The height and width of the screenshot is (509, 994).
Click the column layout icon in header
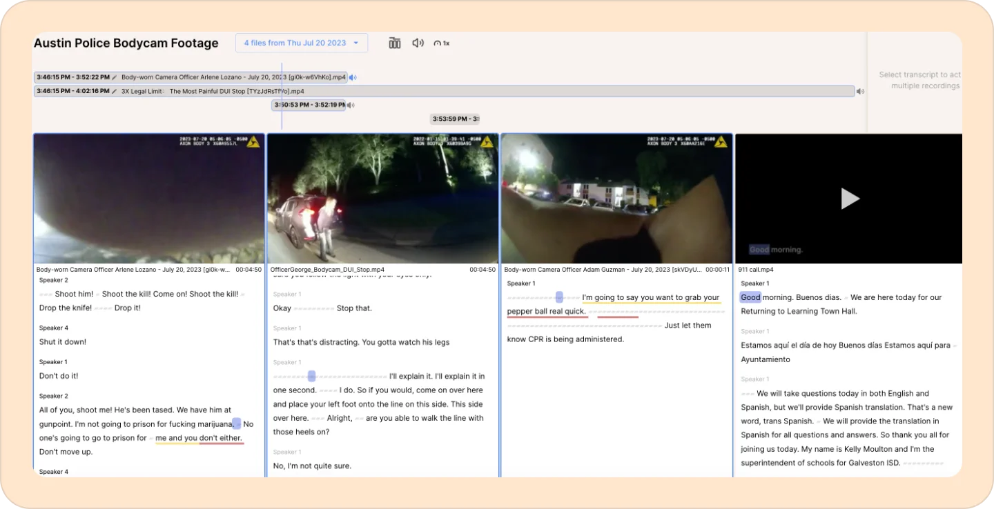[x=395, y=43]
